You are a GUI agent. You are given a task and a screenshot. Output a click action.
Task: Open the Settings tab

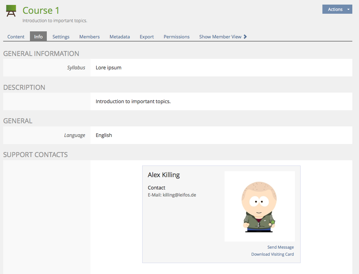[61, 37]
